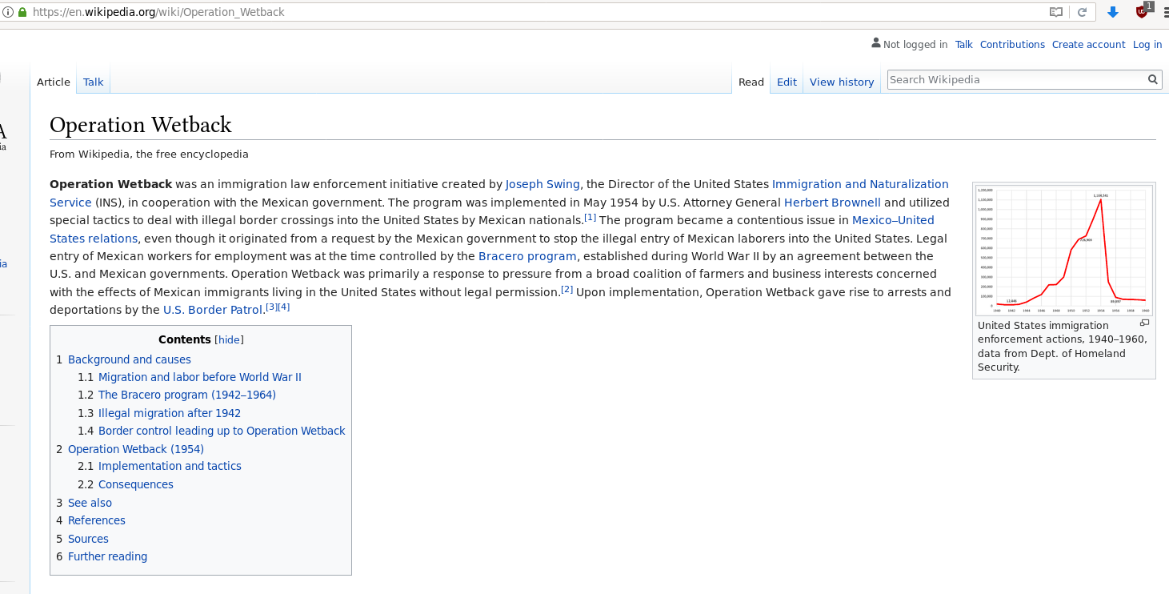Click the text From Wikipedia, the free encyclopedia
1169x594 pixels.
(x=149, y=154)
